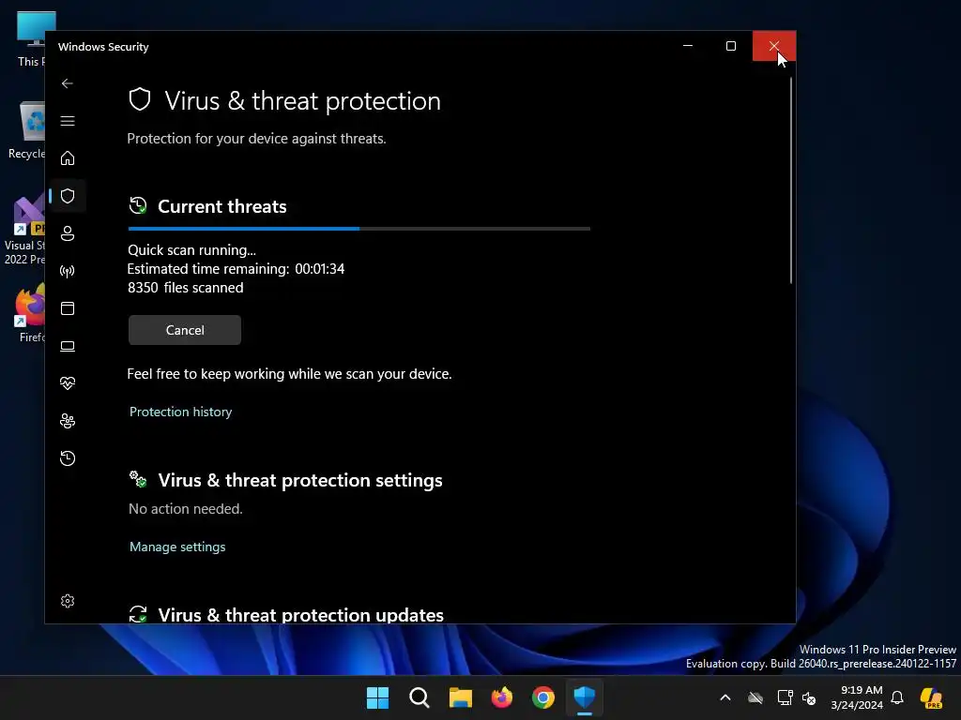
Task: Select the Recycle Bin desktop icon
Action: [x=25, y=130]
